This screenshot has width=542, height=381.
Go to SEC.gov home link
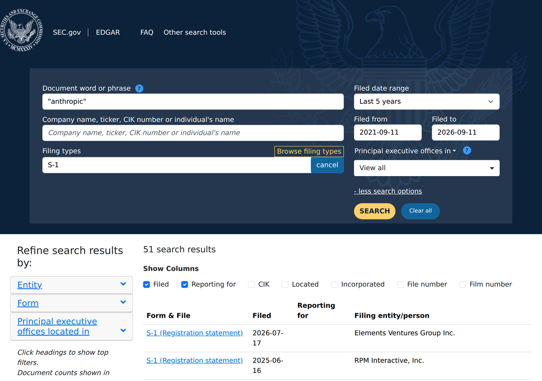coord(67,33)
